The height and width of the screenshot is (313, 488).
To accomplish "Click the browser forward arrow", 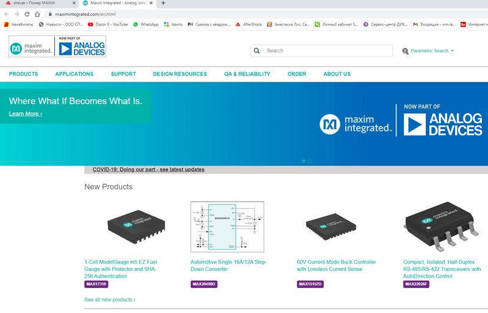I will (x=17, y=14).
